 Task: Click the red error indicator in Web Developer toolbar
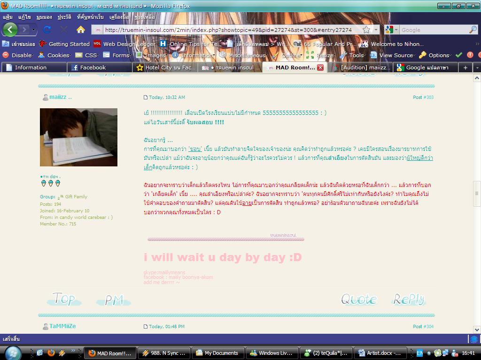470,55
